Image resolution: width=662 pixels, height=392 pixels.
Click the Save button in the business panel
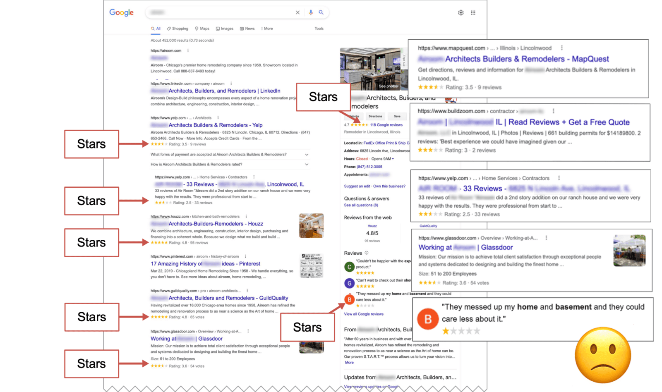click(x=397, y=117)
